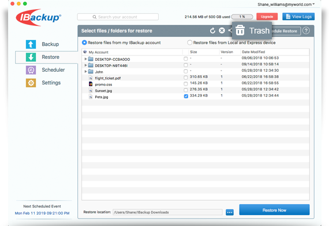Click next scheduled event date link
Viewport: 329px width, 226px height.
(x=42, y=213)
